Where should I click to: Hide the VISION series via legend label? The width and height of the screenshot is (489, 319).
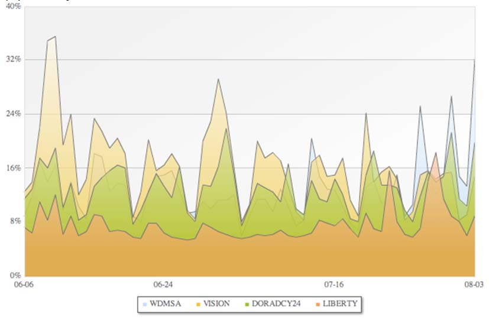[x=216, y=304]
